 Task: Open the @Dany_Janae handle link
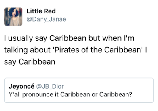pos(46,19)
